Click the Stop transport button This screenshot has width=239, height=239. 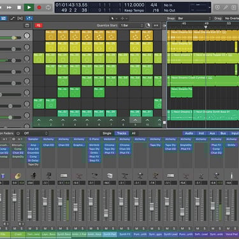(x=19, y=8)
